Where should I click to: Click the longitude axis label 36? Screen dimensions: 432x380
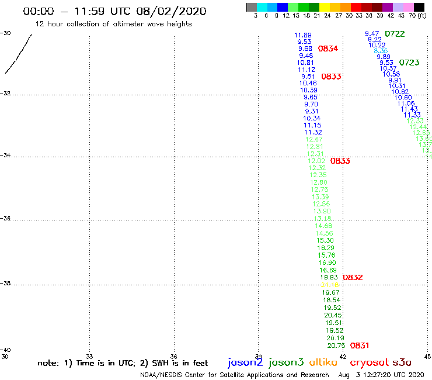pyautogui.click(x=173, y=356)
